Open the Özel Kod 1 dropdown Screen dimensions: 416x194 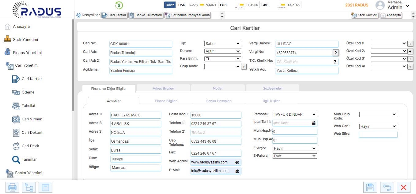tap(389, 44)
